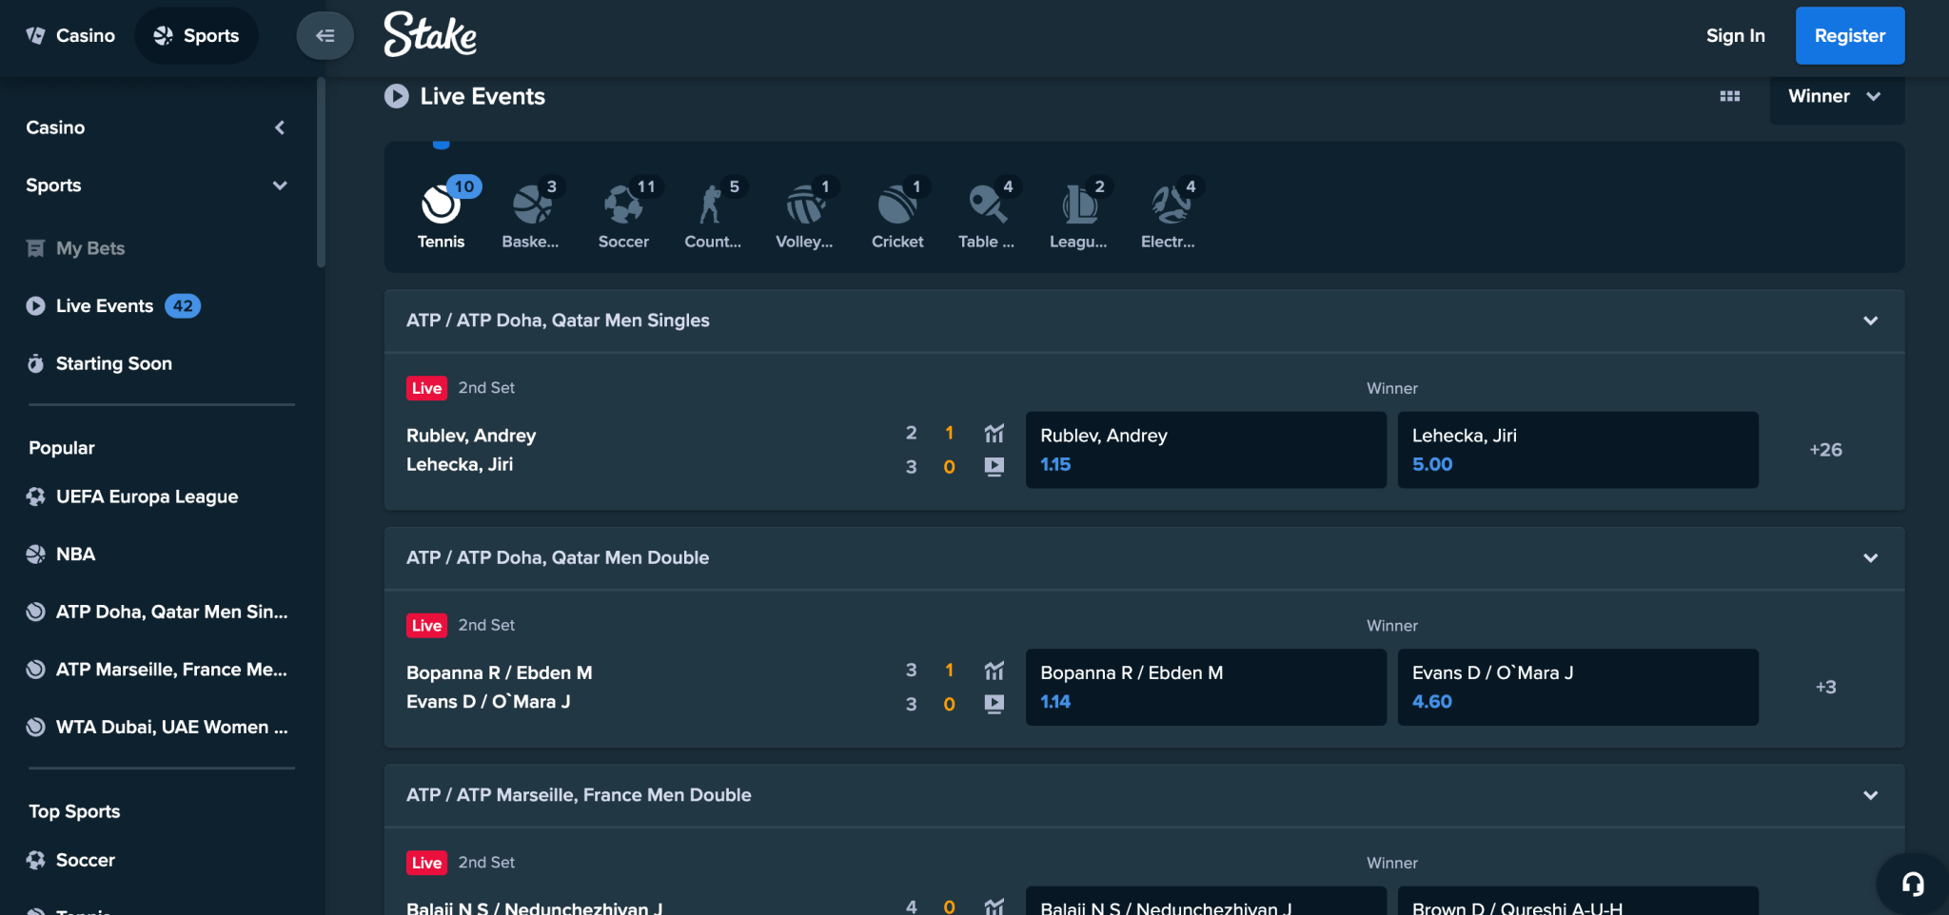The height and width of the screenshot is (915, 1949).
Task: Select the Tennis sport icon
Action: (442, 213)
